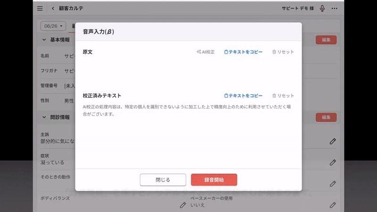Open the three-dot more options menu
This screenshot has height=212, width=377.
[335, 8]
